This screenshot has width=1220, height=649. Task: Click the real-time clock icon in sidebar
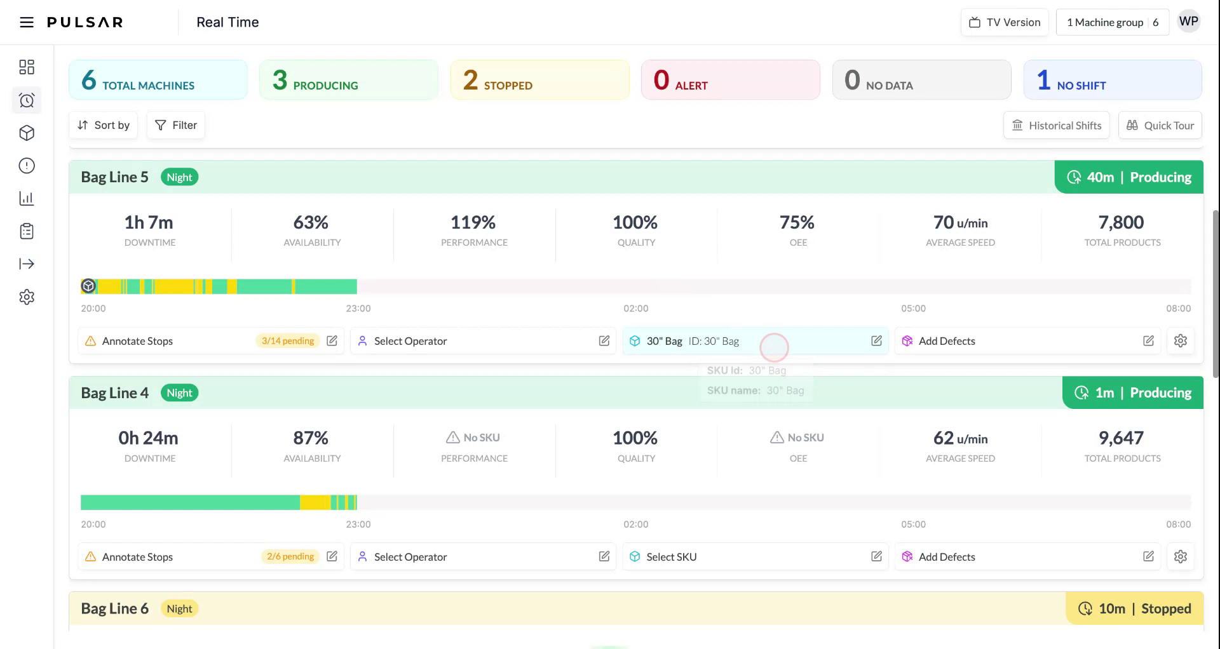point(27,100)
